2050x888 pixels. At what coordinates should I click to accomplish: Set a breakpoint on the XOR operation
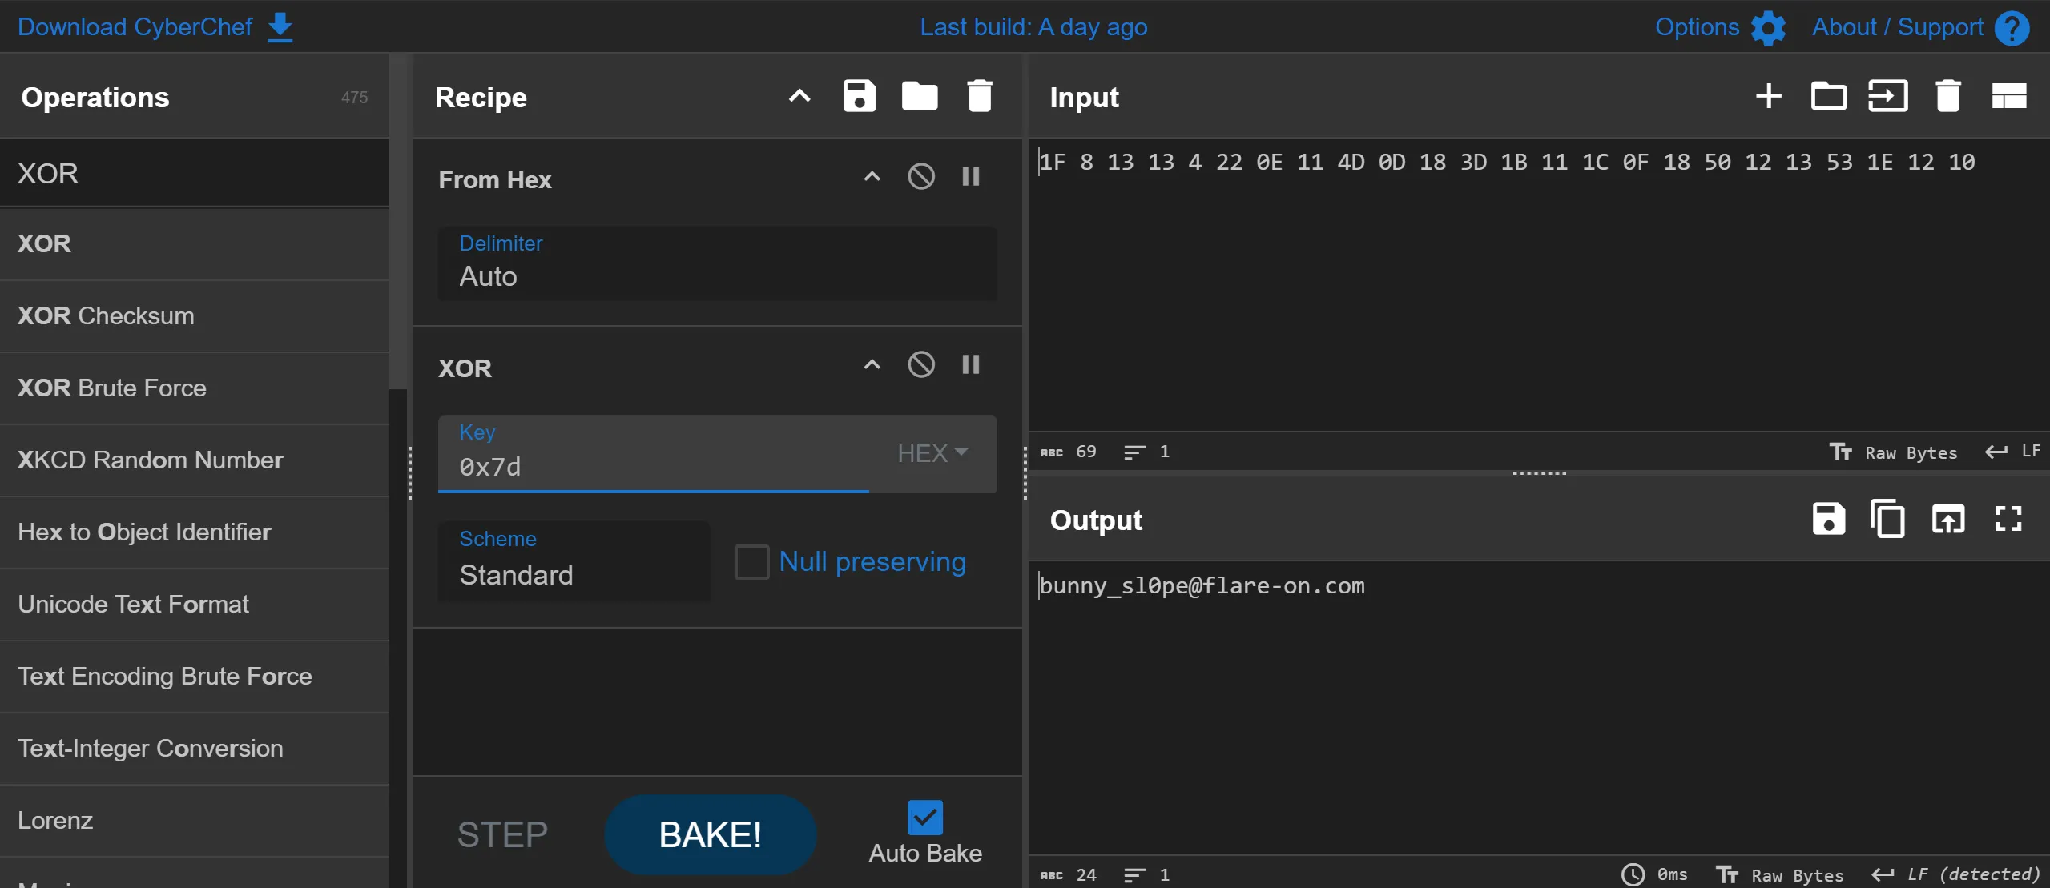(x=970, y=365)
